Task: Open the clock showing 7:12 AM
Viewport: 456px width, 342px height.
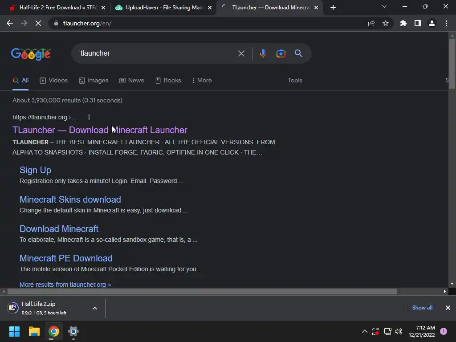Action: [422, 331]
